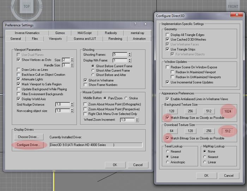Click the help question mark icon
This screenshot has width=247, height=191.
pos(135,25)
